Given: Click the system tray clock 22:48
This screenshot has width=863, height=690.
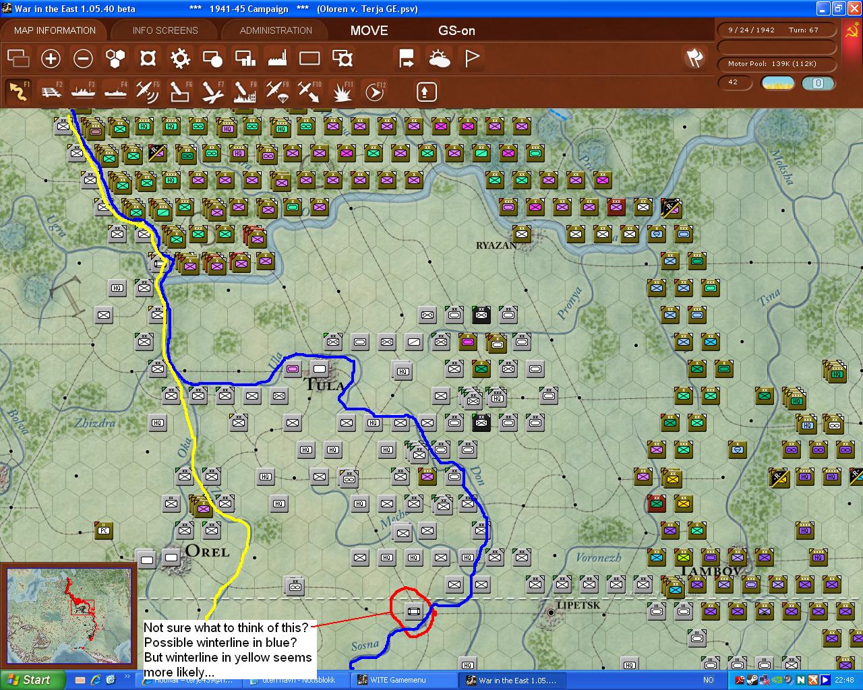Looking at the screenshot, I should click(x=844, y=680).
